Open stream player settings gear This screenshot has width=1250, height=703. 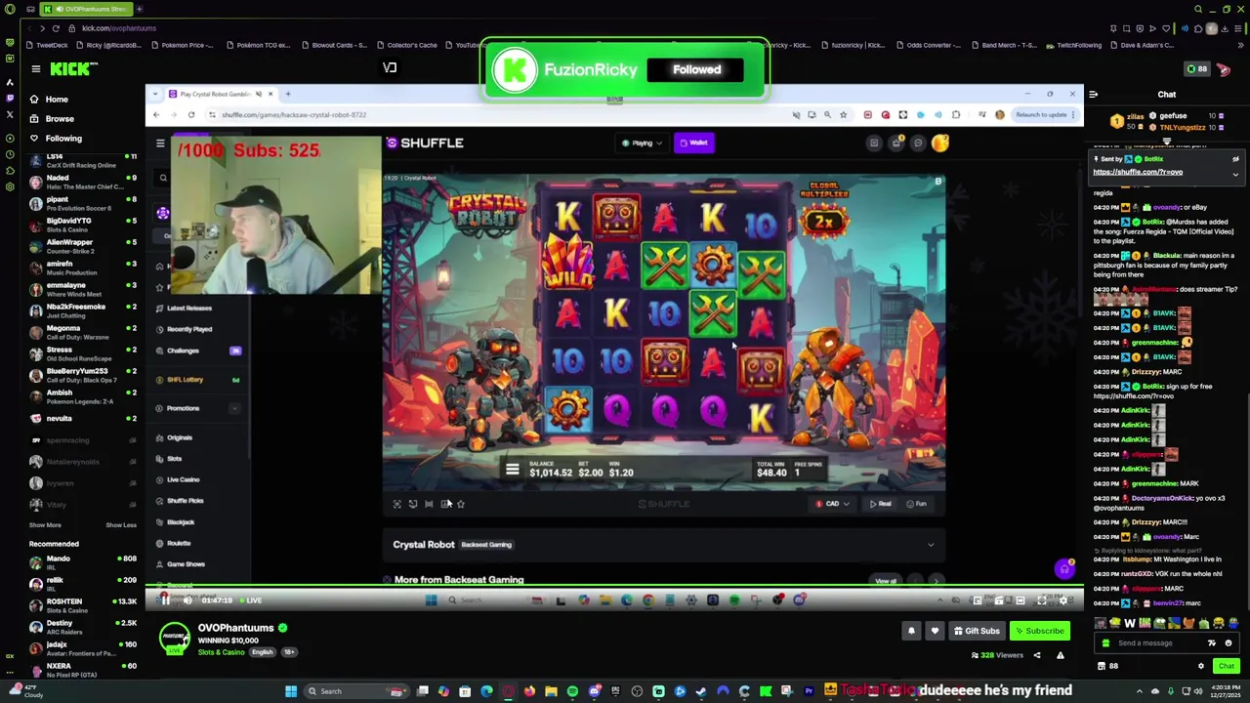tap(1063, 600)
